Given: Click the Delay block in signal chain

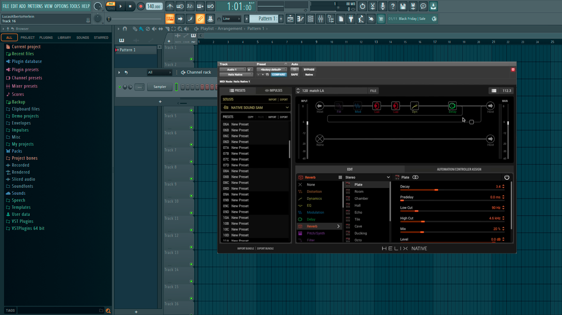Looking at the screenshot, I should pos(452,106).
